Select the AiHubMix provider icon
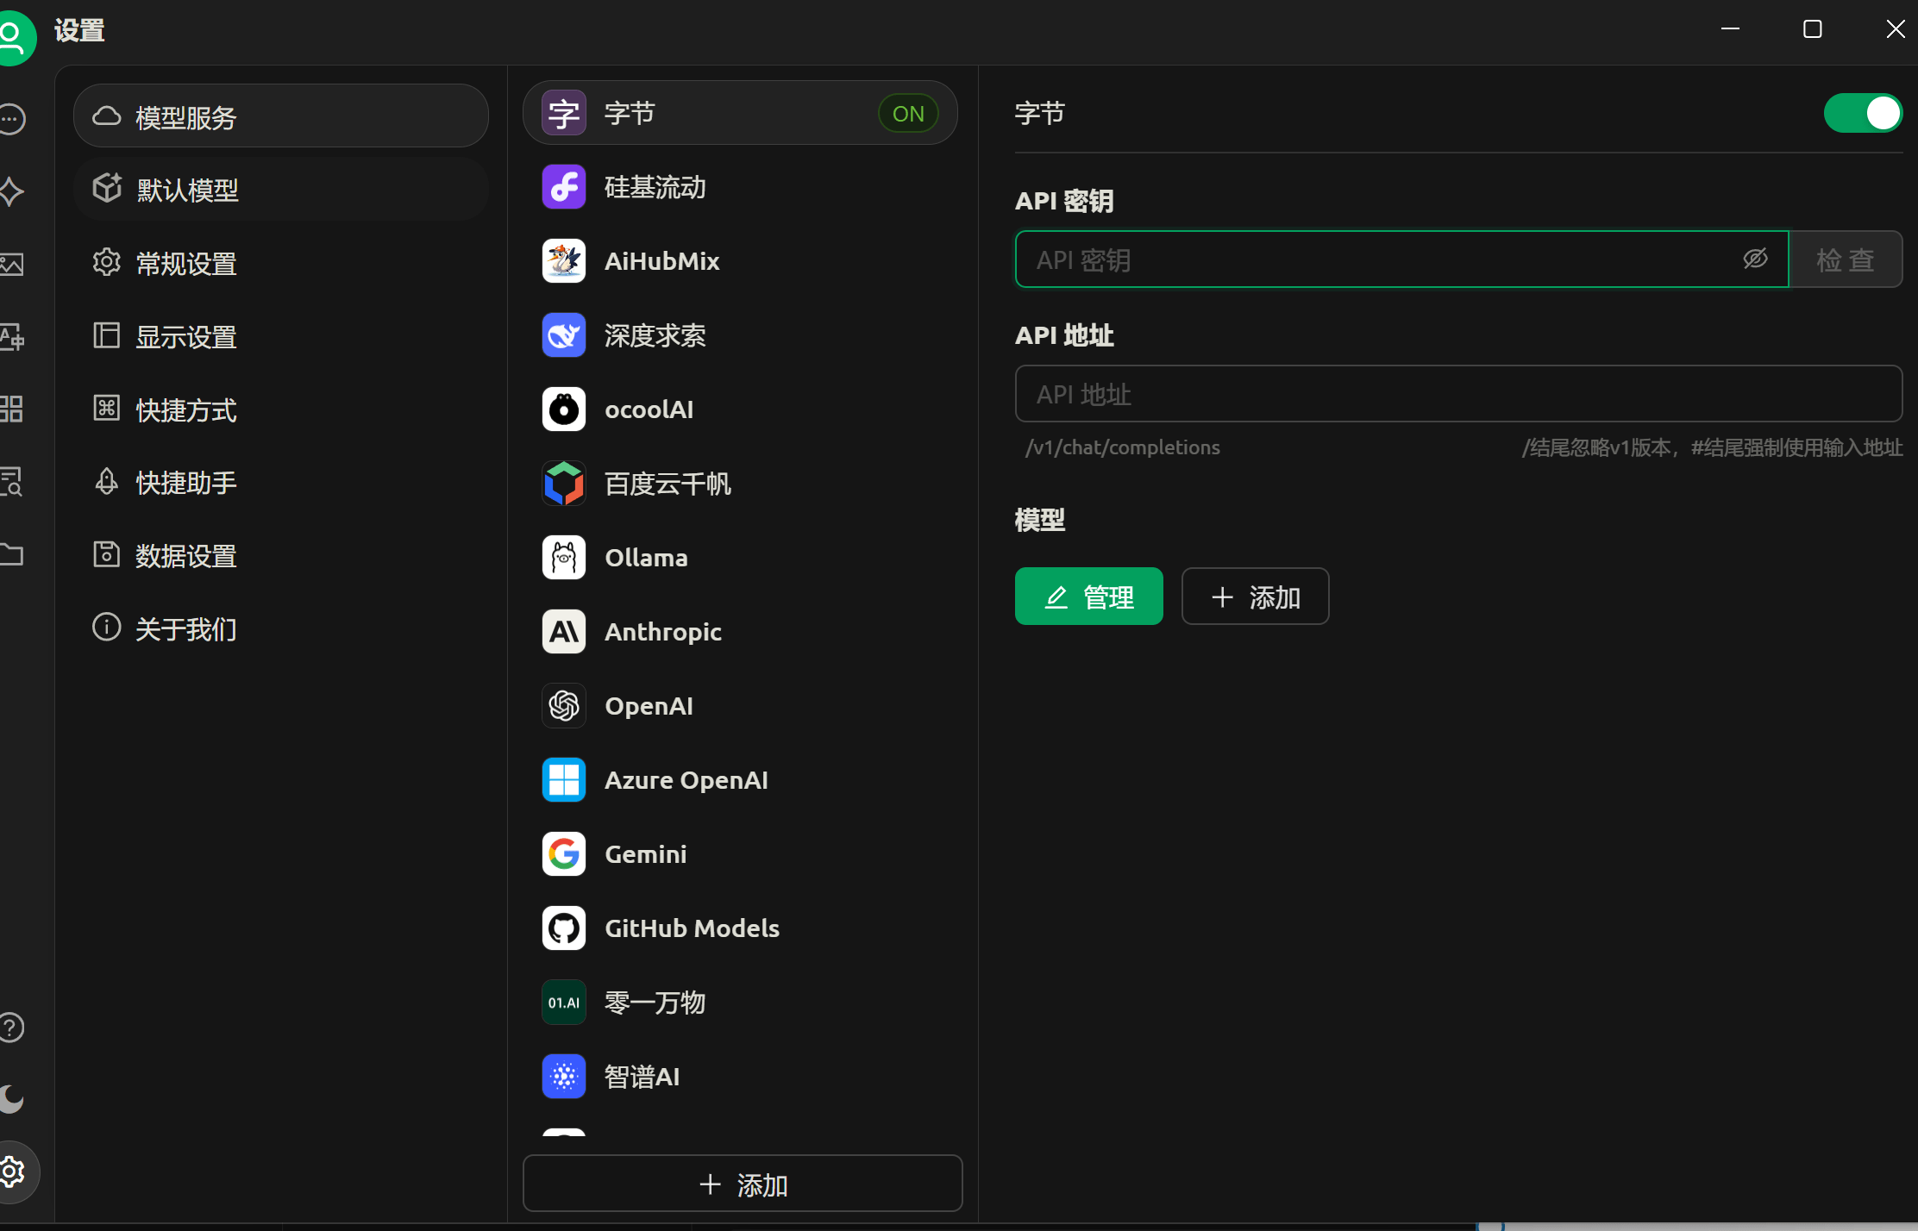Screen dimensions: 1918x1231 [564, 261]
